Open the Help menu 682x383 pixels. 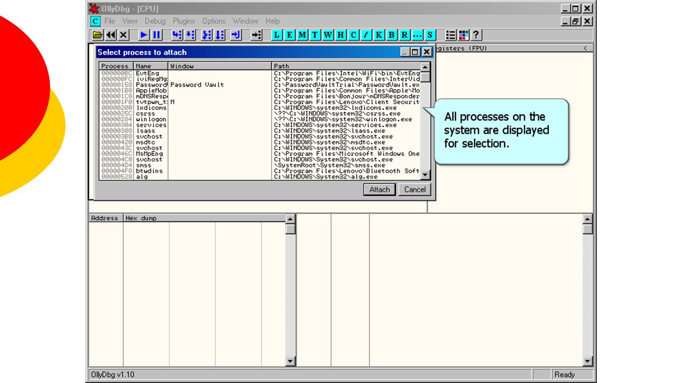[x=273, y=21]
